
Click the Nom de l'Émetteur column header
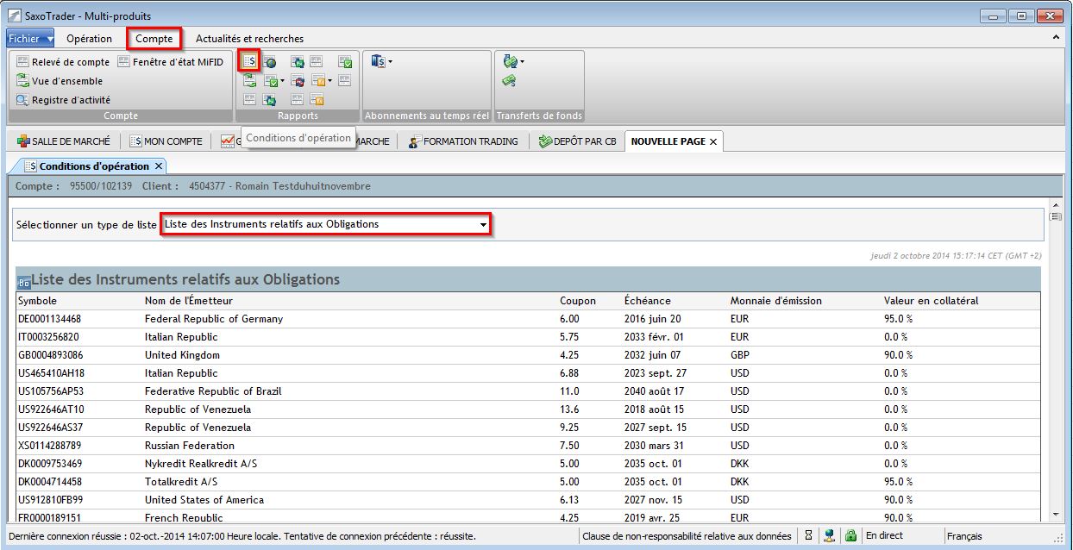pyautogui.click(x=188, y=301)
